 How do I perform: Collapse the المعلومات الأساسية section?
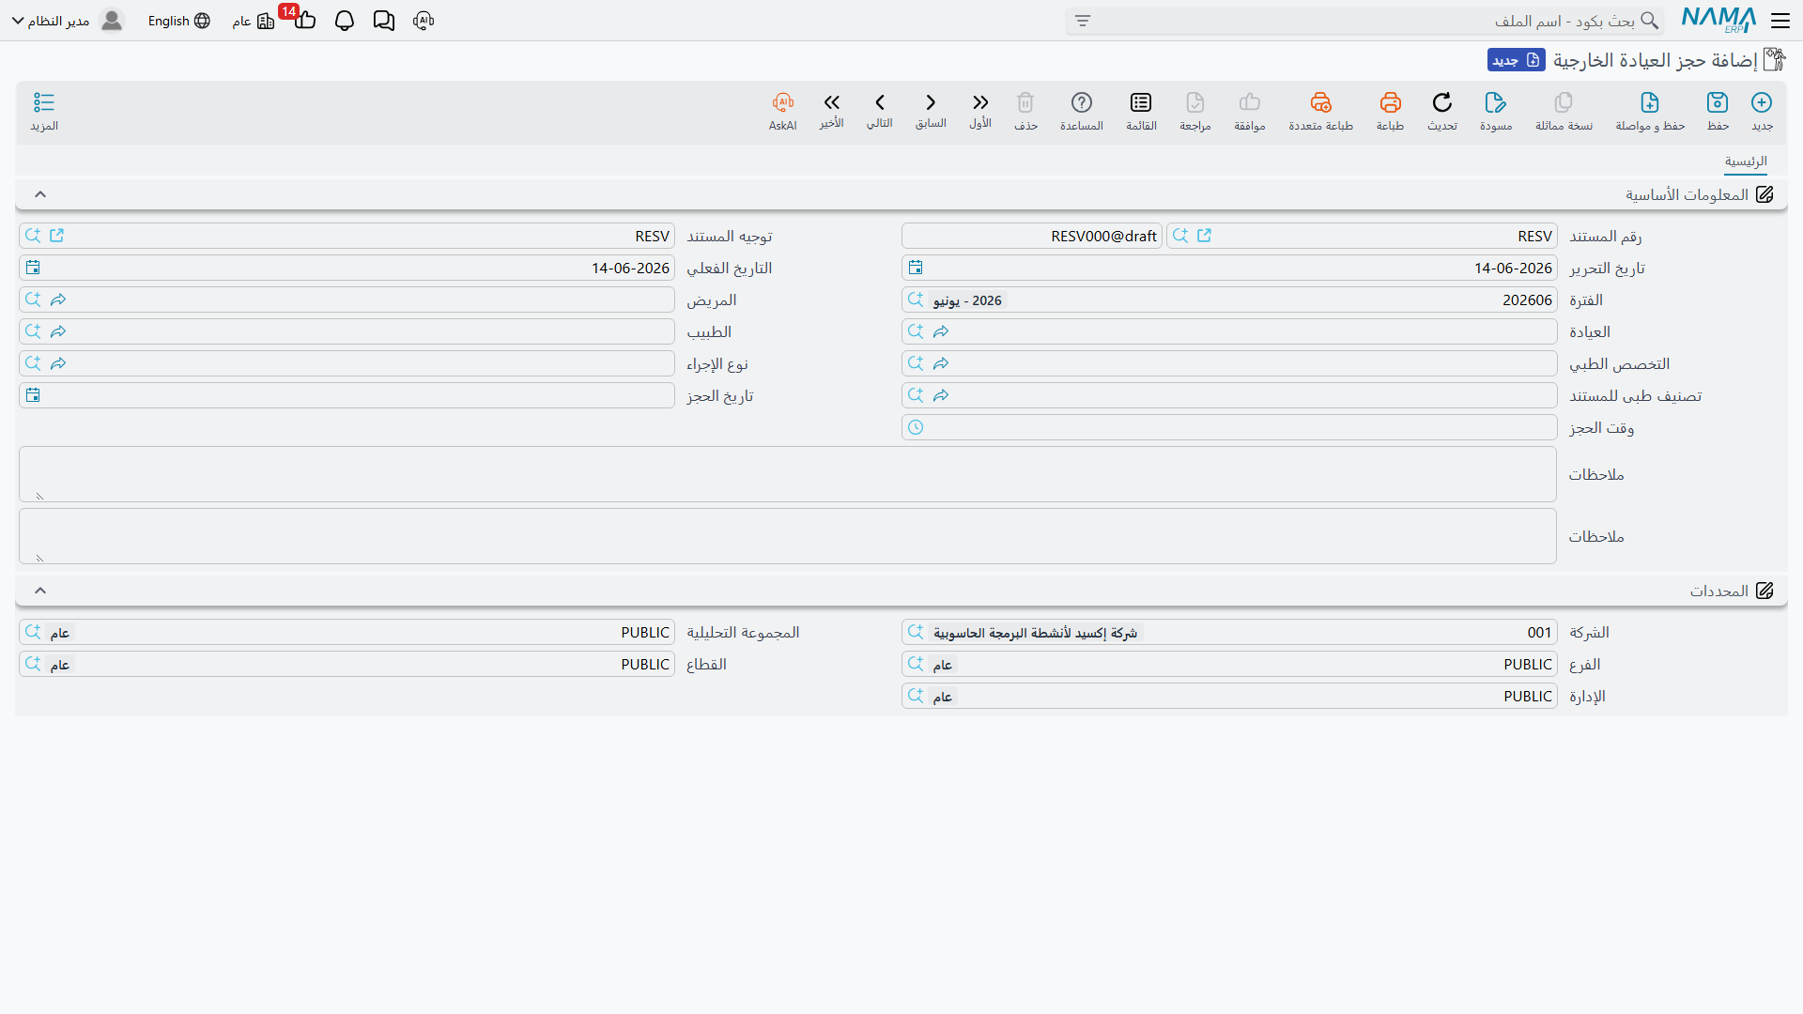pyautogui.click(x=40, y=194)
